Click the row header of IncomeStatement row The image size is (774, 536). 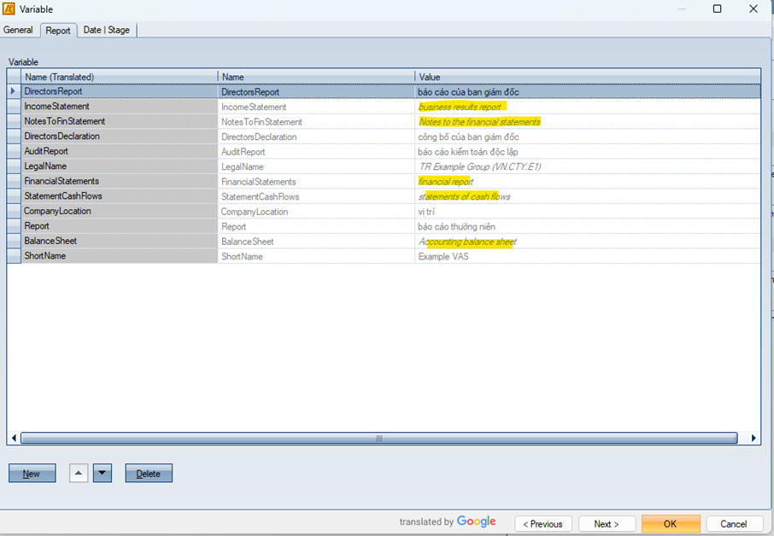(x=14, y=107)
